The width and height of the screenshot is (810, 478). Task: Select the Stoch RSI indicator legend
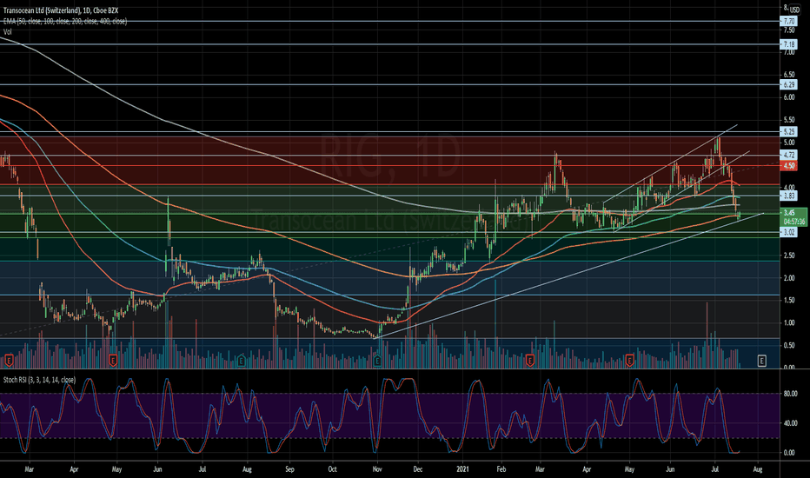(x=39, y=380)
